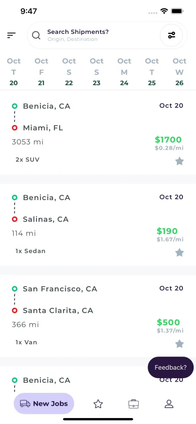Select Wednesday Oct 26 date

pyautogui.click(x=179, y=72)
